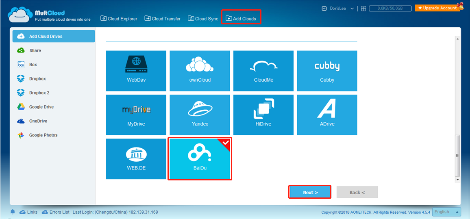The image size is (470, 219).
Task: Click the 0.0KB/50.0GB storage usage bar
Action: coord(390,9)
